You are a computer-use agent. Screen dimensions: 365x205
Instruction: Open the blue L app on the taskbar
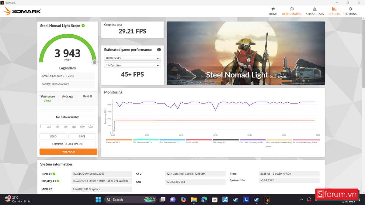[246, 200]
